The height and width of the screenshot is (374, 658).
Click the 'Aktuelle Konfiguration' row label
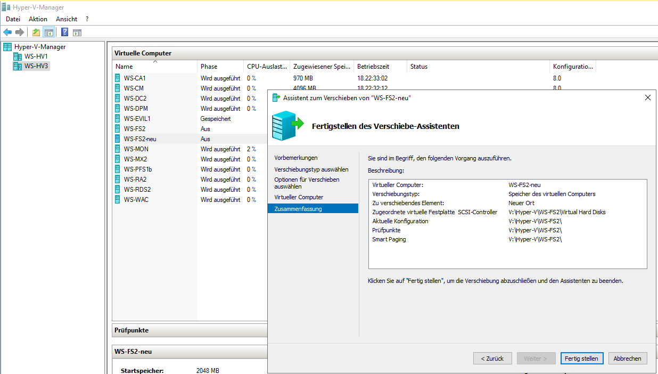[400, 221]
